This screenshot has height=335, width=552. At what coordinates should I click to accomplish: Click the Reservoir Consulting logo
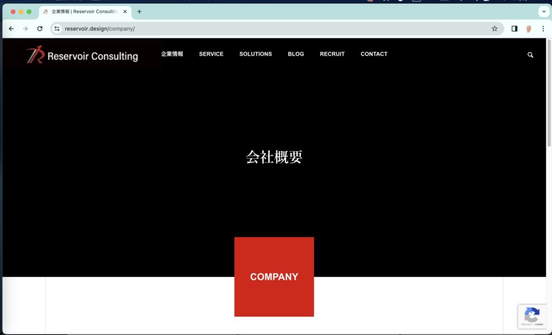click(82, 55)
